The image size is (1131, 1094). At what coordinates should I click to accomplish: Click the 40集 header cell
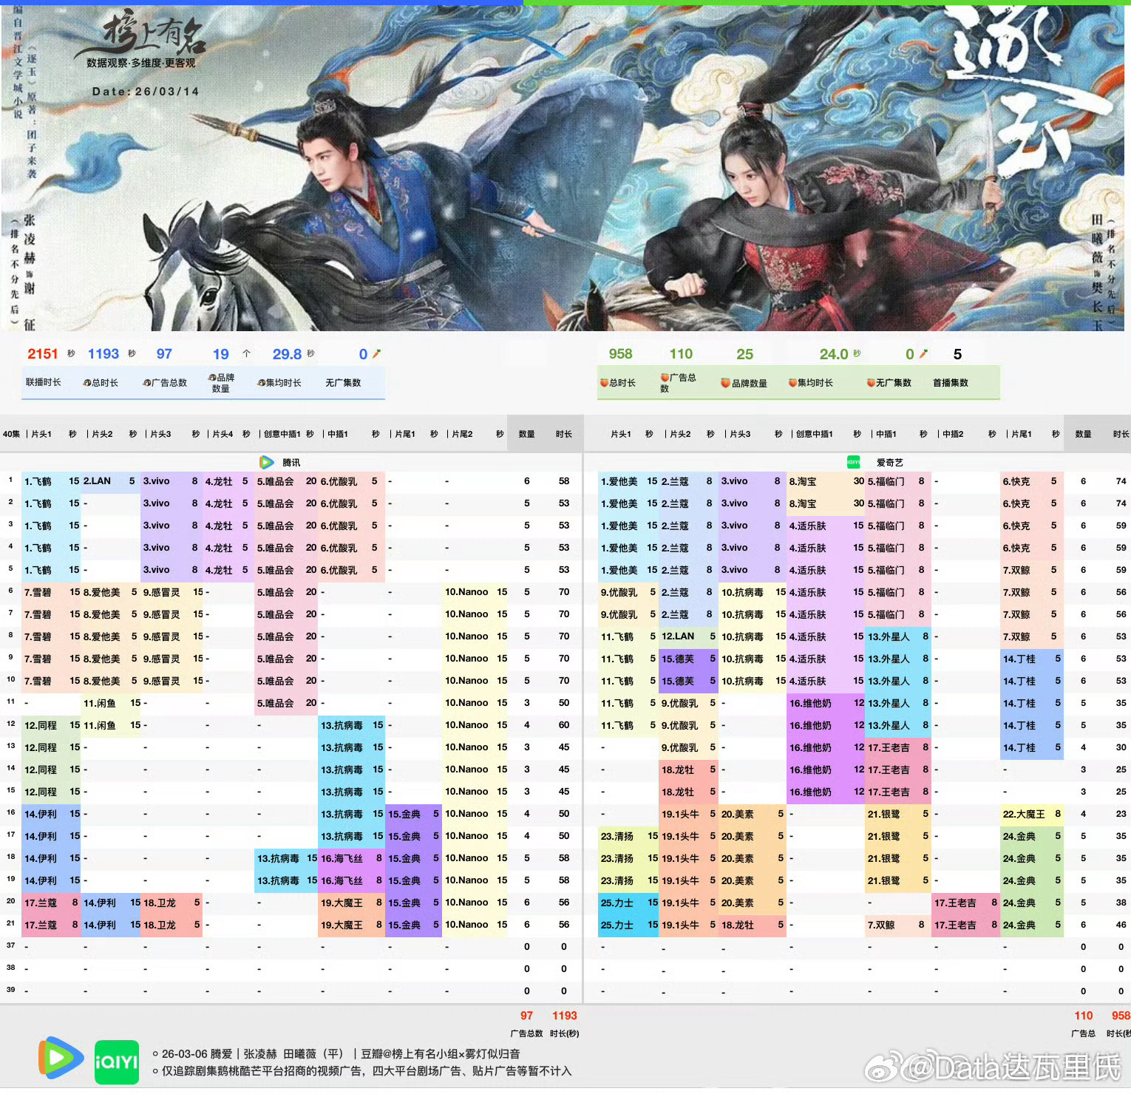tap(11, 434)
